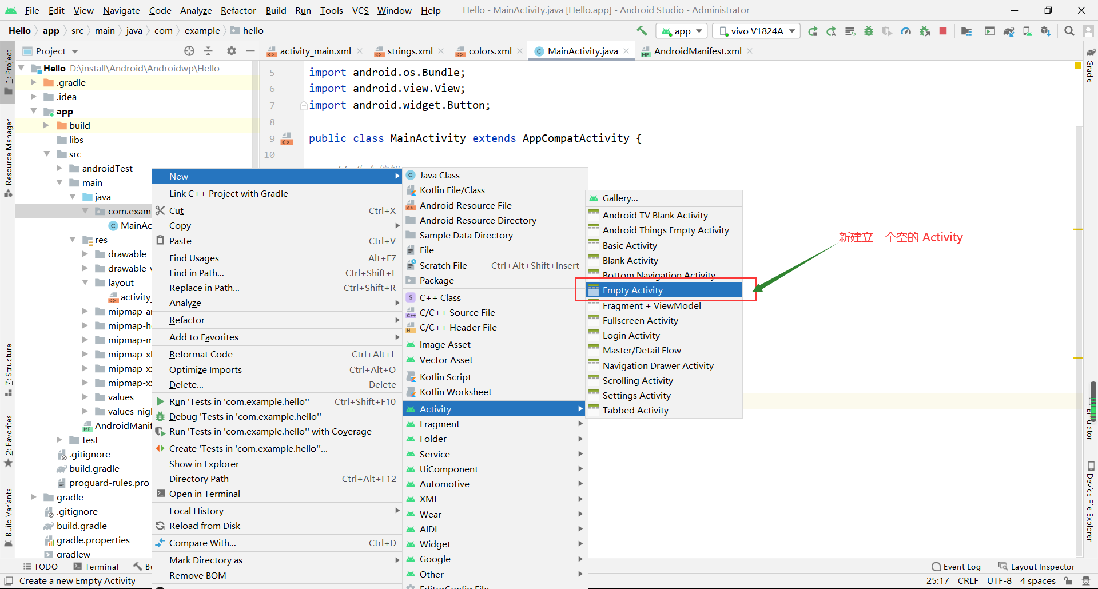Expand the build folder under app
The height and width of the screenshot is (589, 1098).
(46, 125)
